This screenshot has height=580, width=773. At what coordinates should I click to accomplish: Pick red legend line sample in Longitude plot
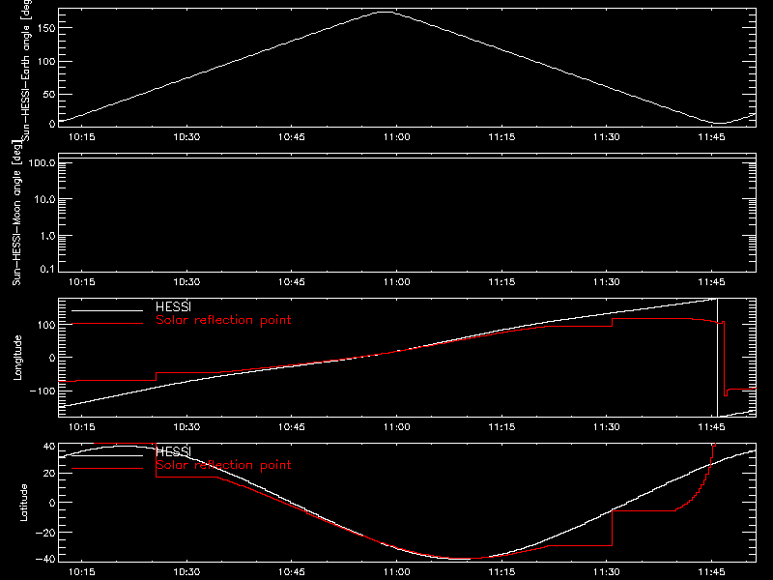(x=107, y=324)
